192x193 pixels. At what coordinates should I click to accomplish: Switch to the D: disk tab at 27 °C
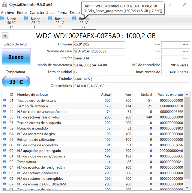coord(35,23)
